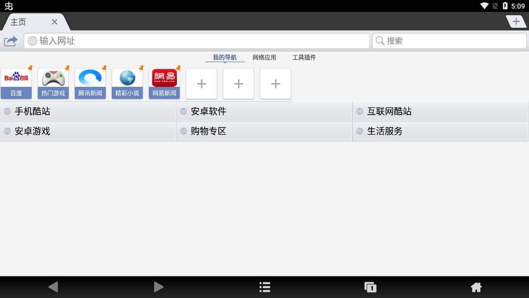
Task: Open the tab switcher windows icon
Action: 370,287
